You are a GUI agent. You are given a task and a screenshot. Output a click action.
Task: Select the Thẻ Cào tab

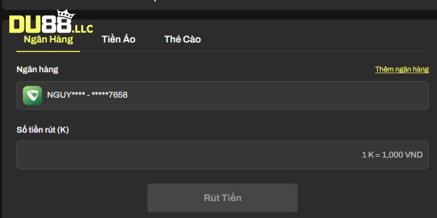click(x=182, y=39)
